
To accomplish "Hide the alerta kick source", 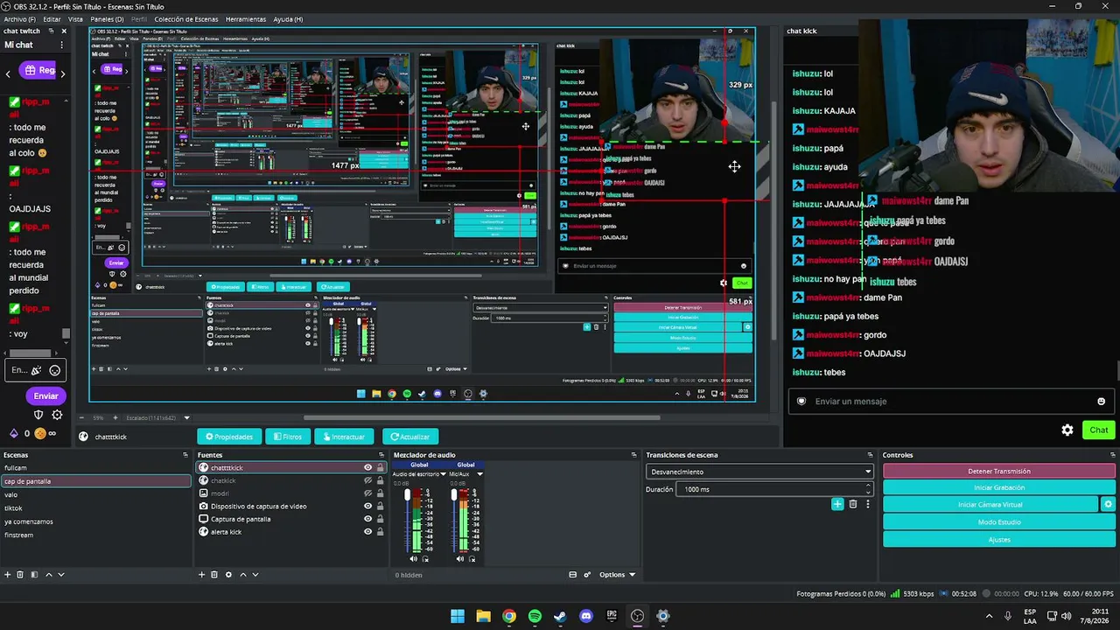I will click(x=368, y=532).
